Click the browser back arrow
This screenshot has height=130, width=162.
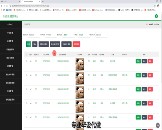point(2,6)
